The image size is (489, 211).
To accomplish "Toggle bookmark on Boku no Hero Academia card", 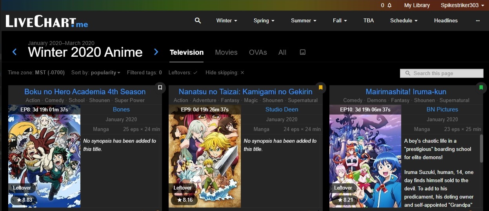I will point(160,88).
